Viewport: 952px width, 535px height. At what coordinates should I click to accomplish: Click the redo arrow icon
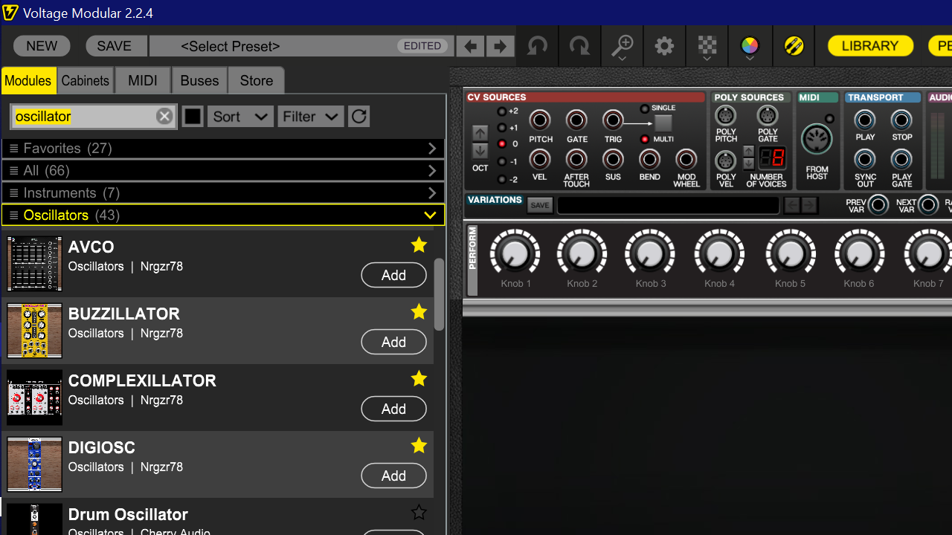[579, 46]
